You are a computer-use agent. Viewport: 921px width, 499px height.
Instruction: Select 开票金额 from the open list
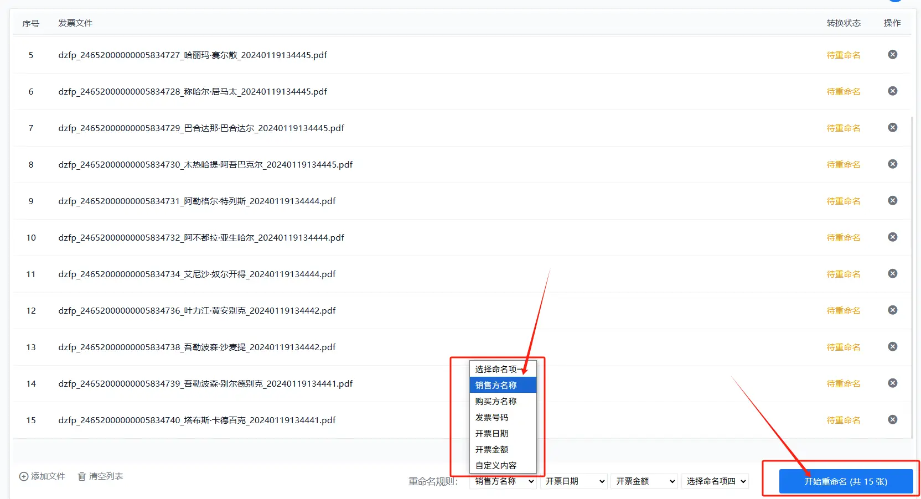[492, 449]
